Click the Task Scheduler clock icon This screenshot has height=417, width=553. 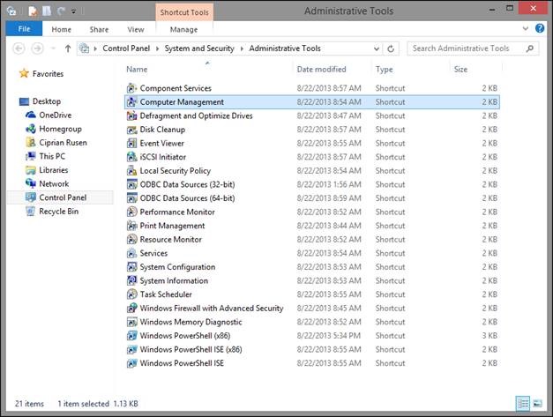tap(132, 294)
